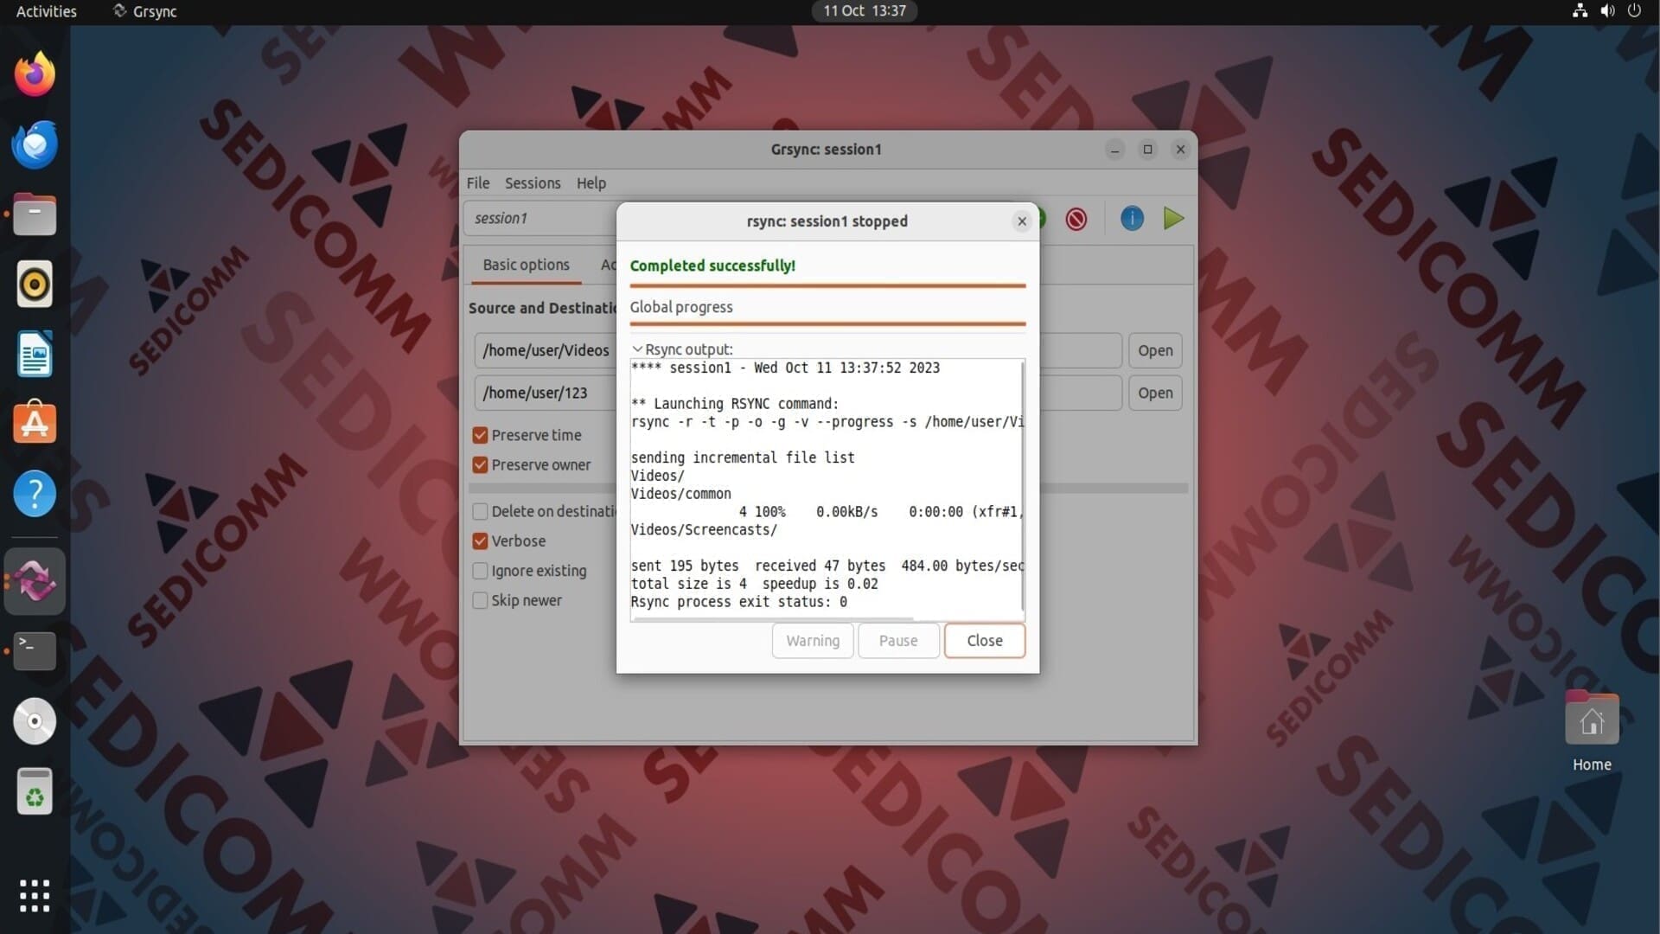The image size is (1660, 934).
Task: Click the progress bar under Completed successfully
Action: click(x=827, y=285)
